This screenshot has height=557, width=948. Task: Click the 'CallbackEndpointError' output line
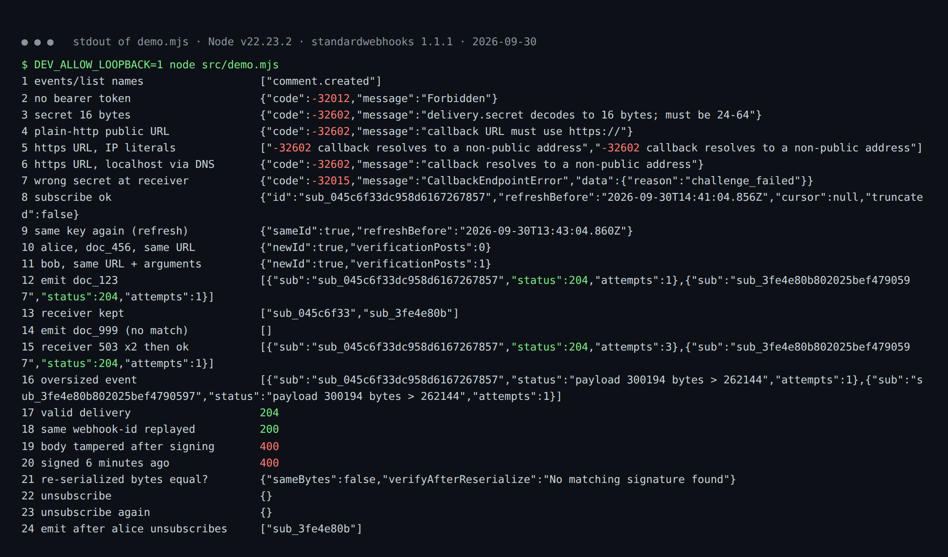click(537, 181)
